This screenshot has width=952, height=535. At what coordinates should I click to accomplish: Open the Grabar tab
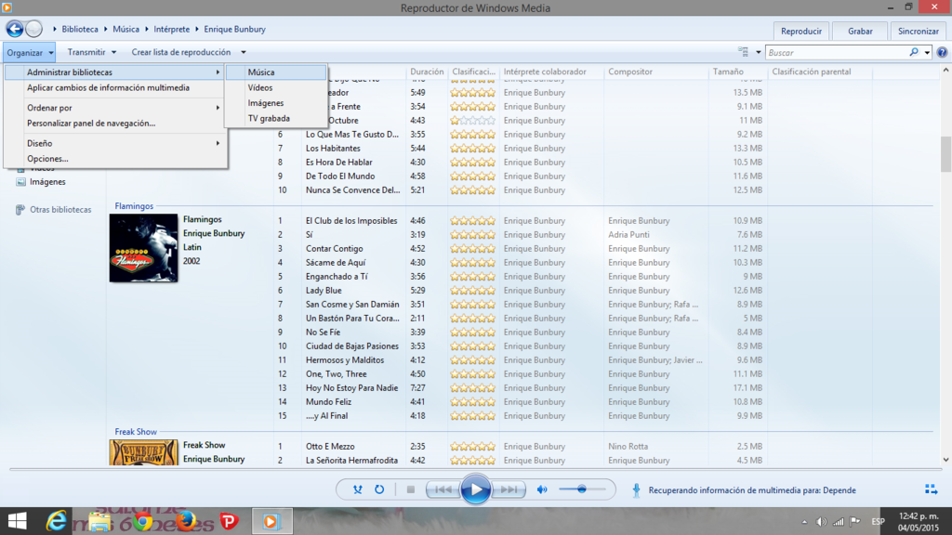[860, 32]
